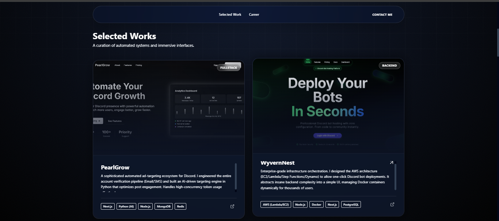Click the WyvernNest Deploy Your Bots preview
Screen dimensions: 499x221
(x=328, y=106)
